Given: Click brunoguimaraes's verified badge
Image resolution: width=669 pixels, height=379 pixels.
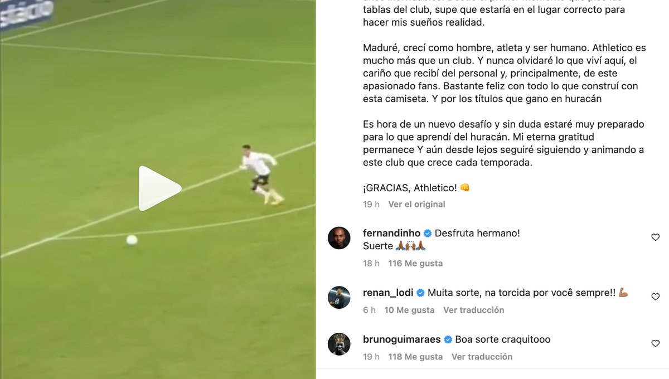Looking at the screenshot, I should click(448, 339).
